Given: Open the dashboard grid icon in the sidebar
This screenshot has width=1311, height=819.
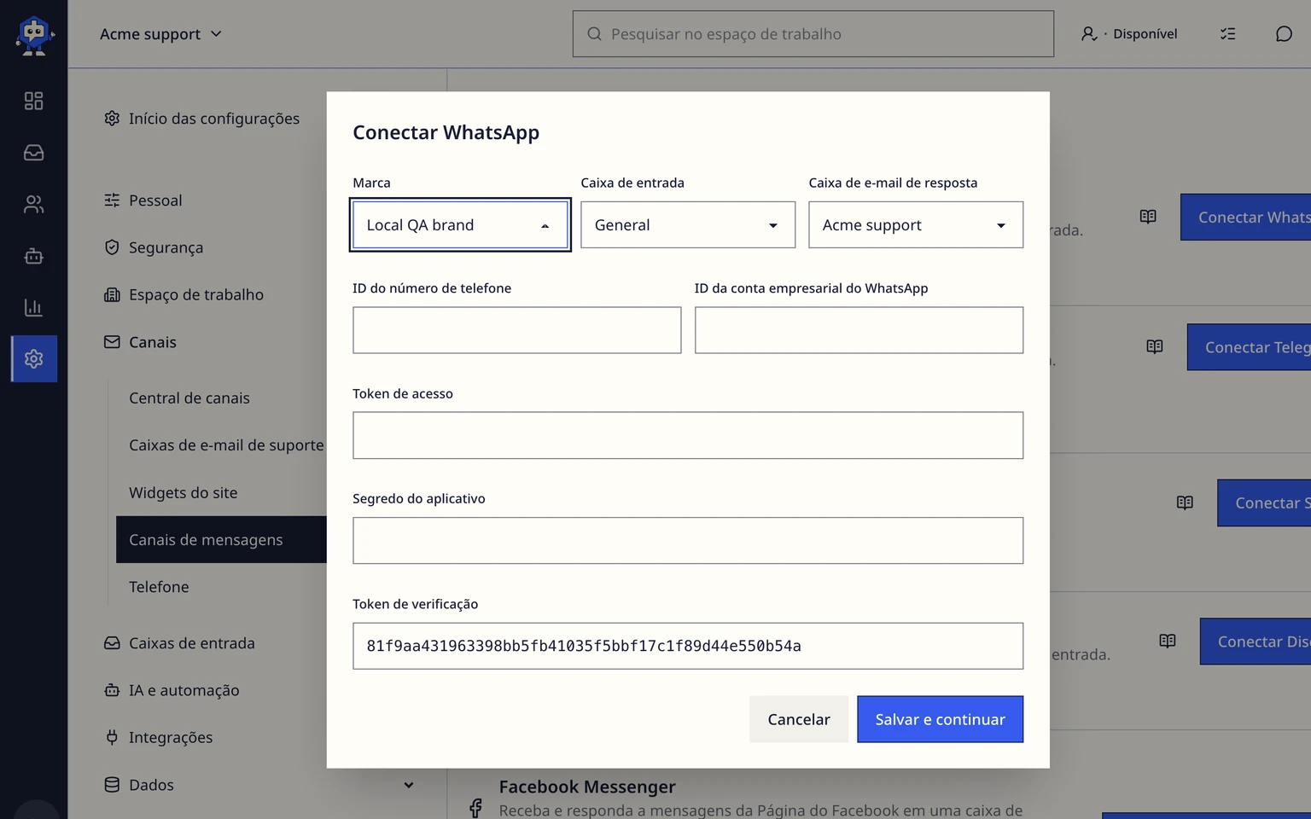Looking at the screenshot, I should click(33, 101).
